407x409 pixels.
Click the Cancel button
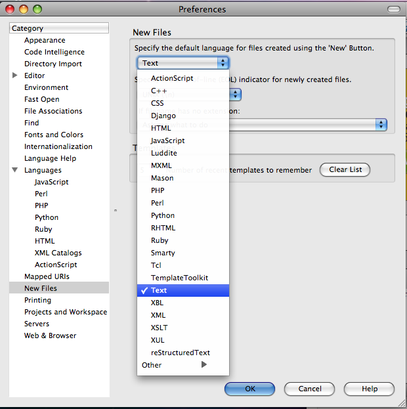310,389
